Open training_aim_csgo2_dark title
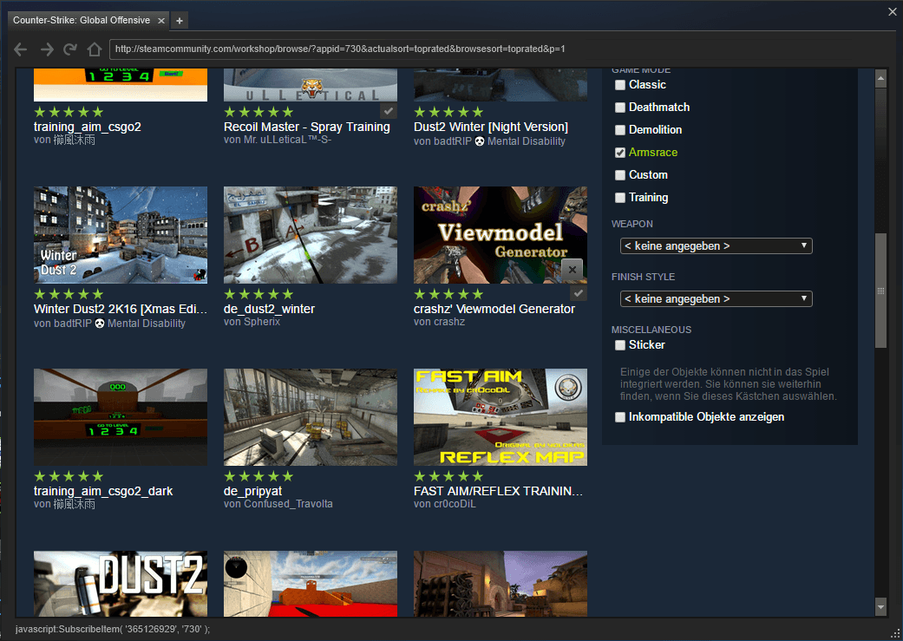Screen dimensions: 903x641 click(104, 491)
